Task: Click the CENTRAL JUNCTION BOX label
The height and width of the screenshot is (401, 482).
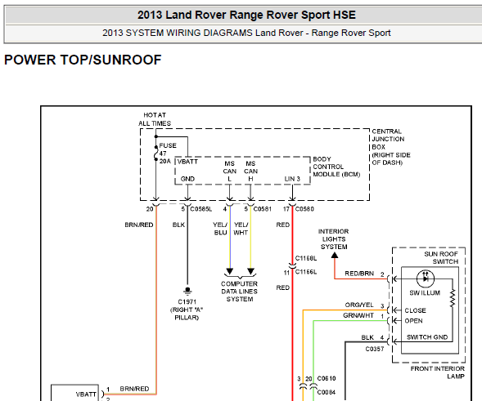Action: (391, 147)
